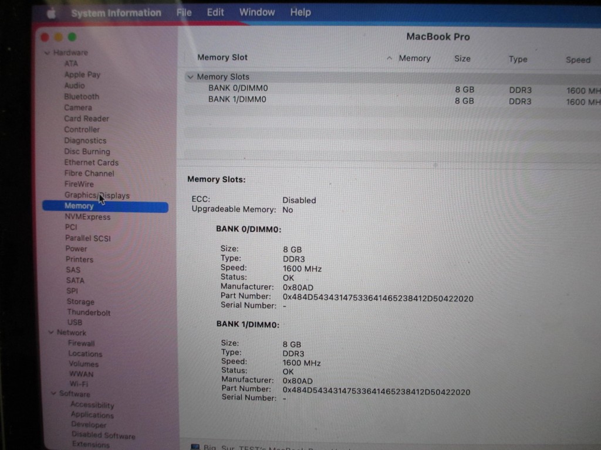Image resolution: width=601 pixels, height=450 pixels.
Task: Select WWAN in the sidebar
Action: (x=81, y=374)
